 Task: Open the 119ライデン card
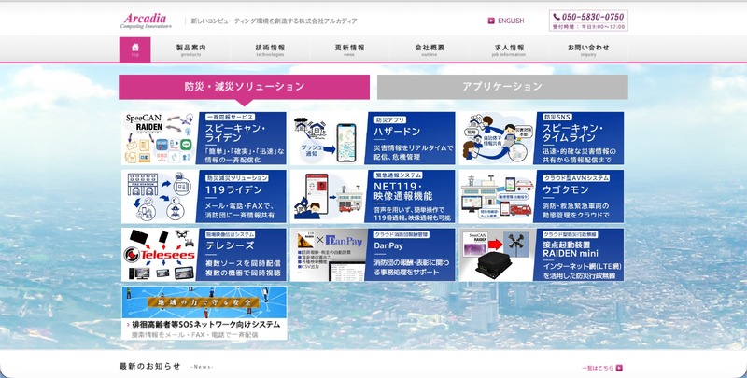[x=204, y=196]
